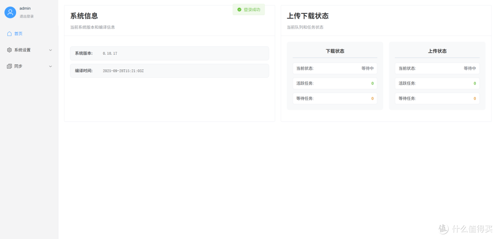Click 等待中 value in 上传状态 panel
The width and height of the screenshot is (497, 239).
click(x=470, y=68)
